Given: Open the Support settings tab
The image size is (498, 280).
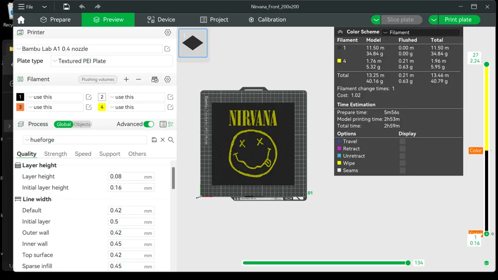Looking at the screenshot, I should 110,154.
